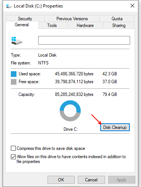Open the Previous Versions tab
This screenshot has height=187, width=141.
click(72, 19)
